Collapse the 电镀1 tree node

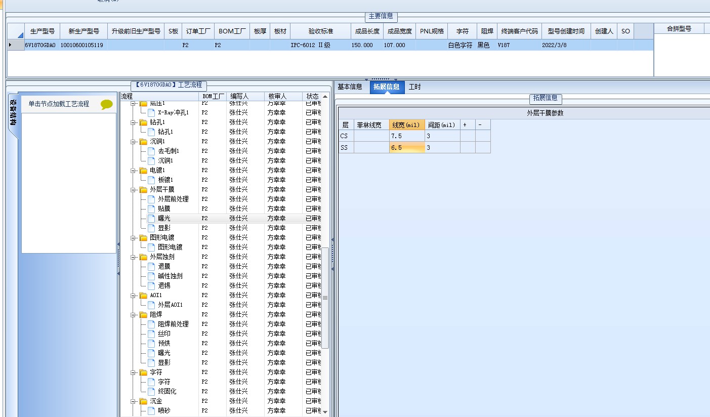point(134,171)
